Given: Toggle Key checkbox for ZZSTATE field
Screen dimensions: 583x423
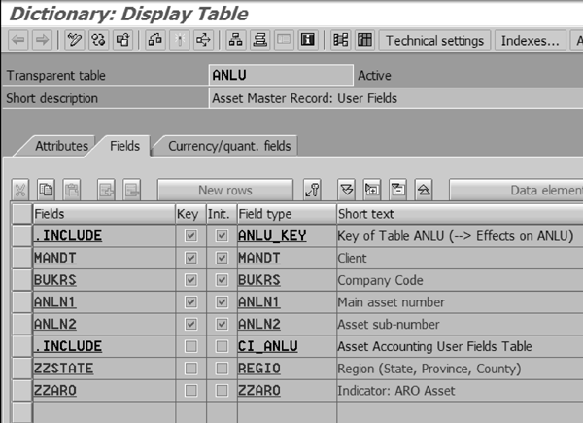Looking at the screenshot, I should tap(189, 369).
